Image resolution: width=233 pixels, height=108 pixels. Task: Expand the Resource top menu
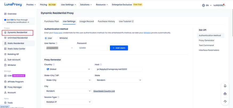(x=102, y=5)
